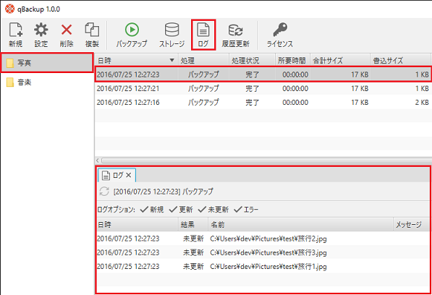
Task: Toggle the 更新 log option
Action: pyautogui.click(x=181, y=210)
